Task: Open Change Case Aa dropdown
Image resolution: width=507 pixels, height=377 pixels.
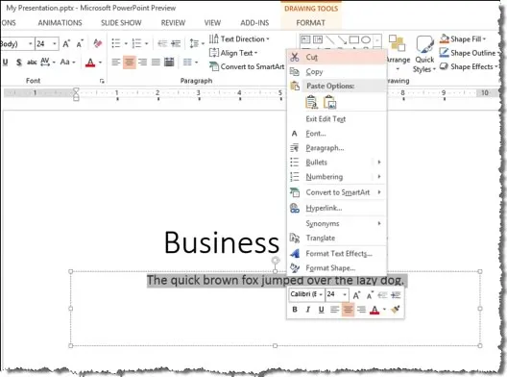Action: tap(67, 62)
